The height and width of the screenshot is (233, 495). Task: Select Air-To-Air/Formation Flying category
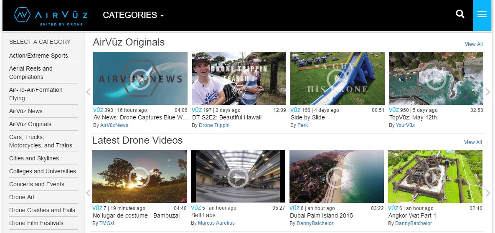point(36,94)
